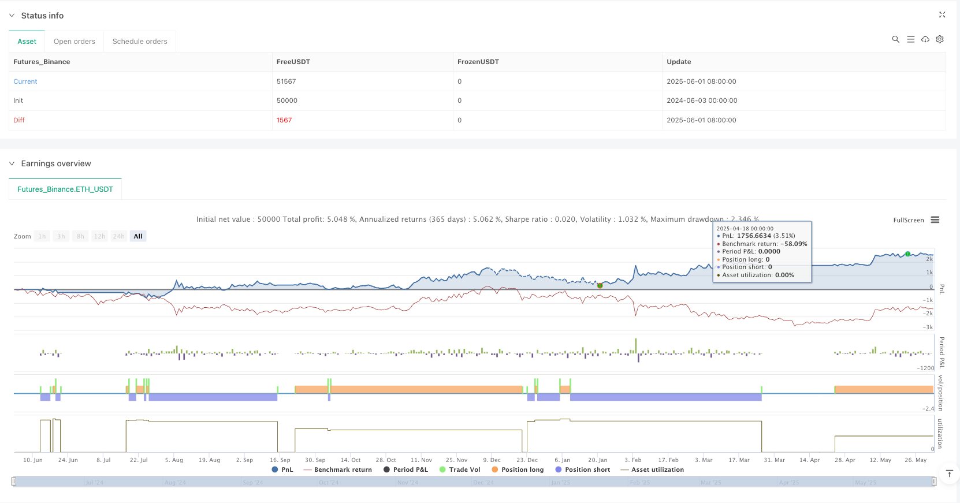Collapse the Status info section

[12, 16]
